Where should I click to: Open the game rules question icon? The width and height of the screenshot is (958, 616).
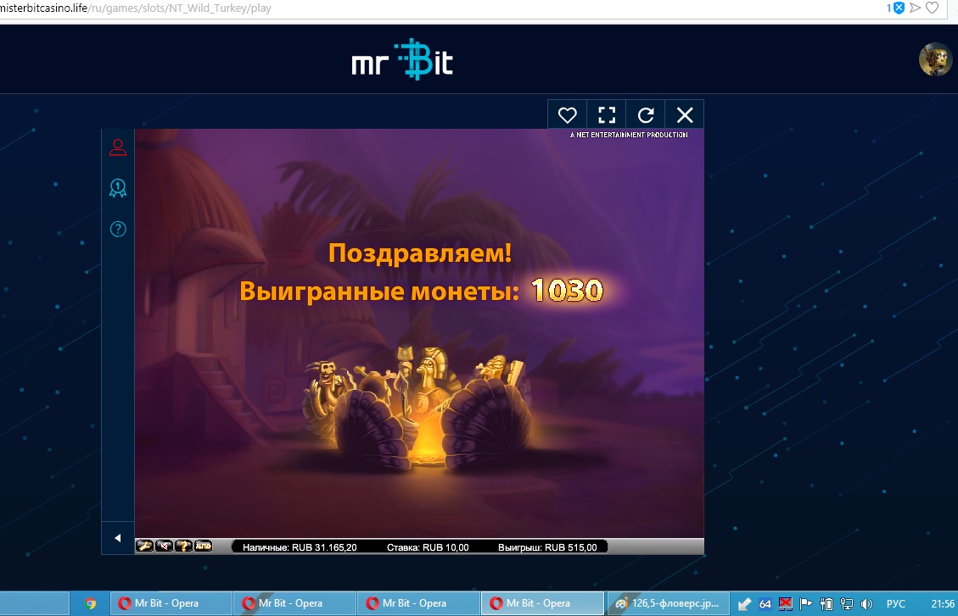click(x=183, y=546)
